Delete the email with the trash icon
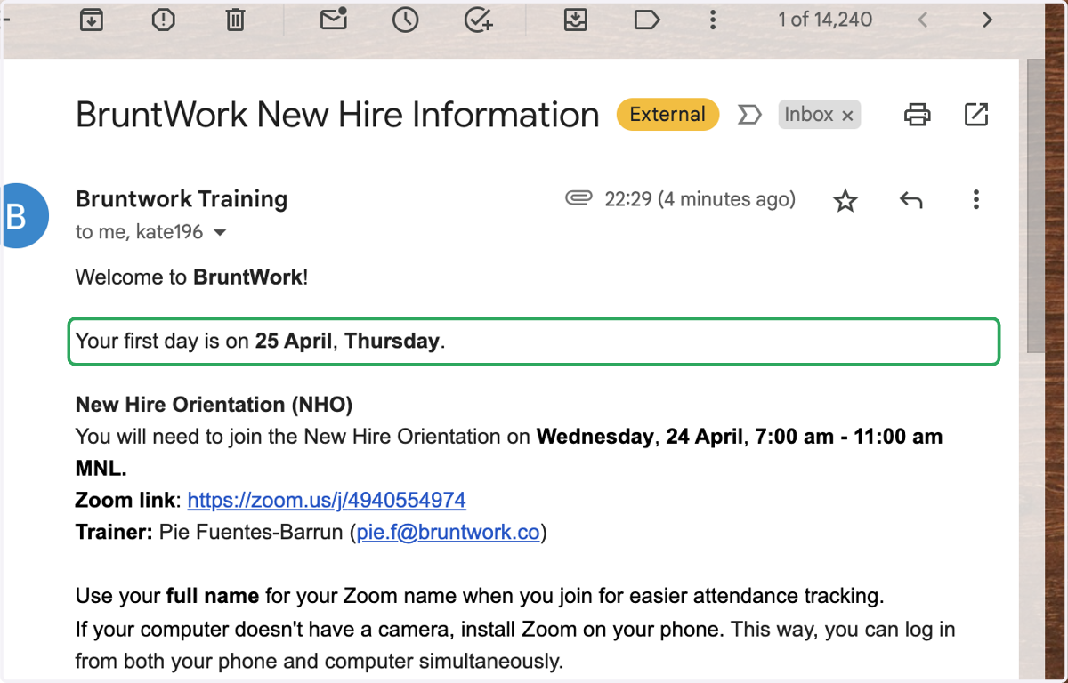Viewport: 1068px width, 683px height. (x=235, y=20)
